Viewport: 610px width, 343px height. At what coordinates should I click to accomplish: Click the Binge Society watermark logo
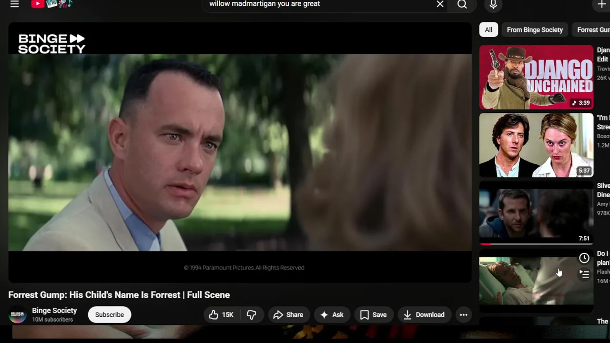click(51, 43)
